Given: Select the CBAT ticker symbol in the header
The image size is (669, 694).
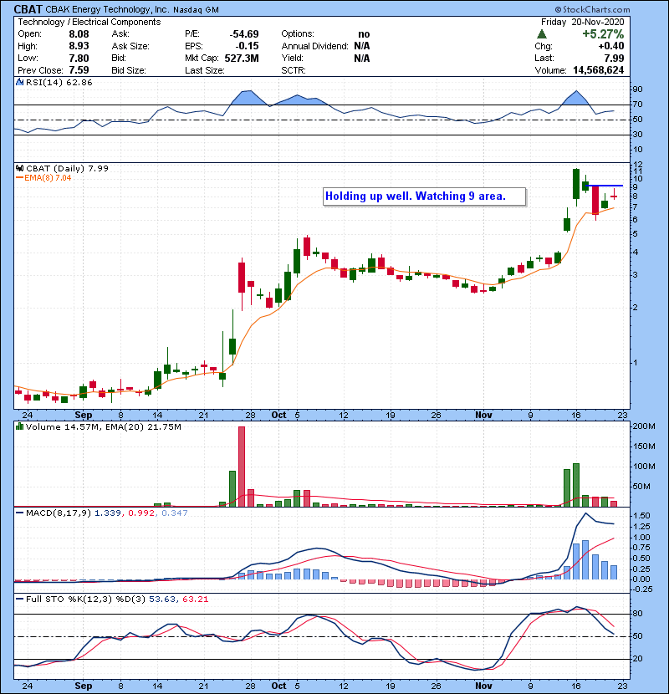Looking at the screenshot, I should (x=28, y=9).
